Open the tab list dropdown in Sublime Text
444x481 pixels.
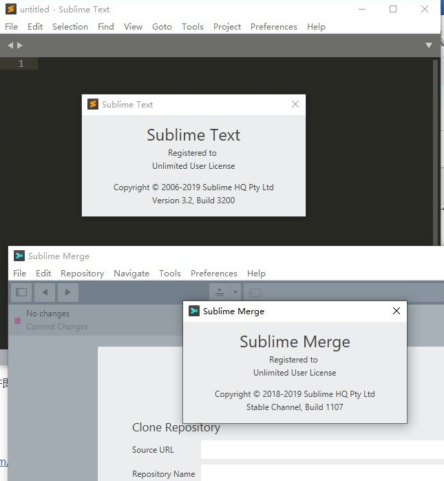pos(429,45)
